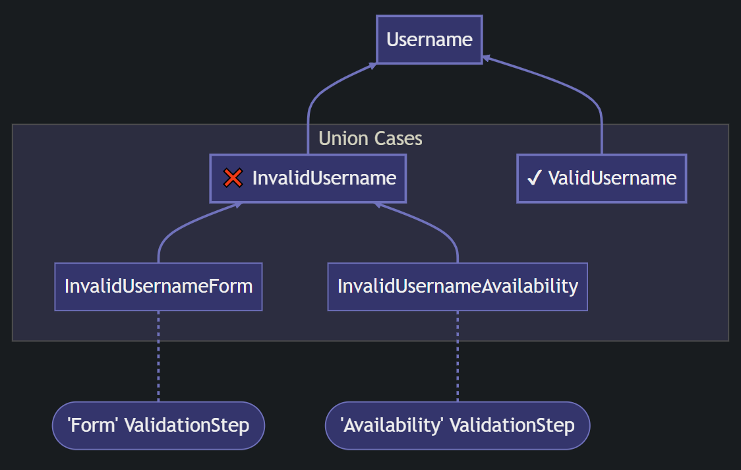
Task: Click arrowhead at InvalidUsername's bottom-right
Action: (x=378, y=205)
